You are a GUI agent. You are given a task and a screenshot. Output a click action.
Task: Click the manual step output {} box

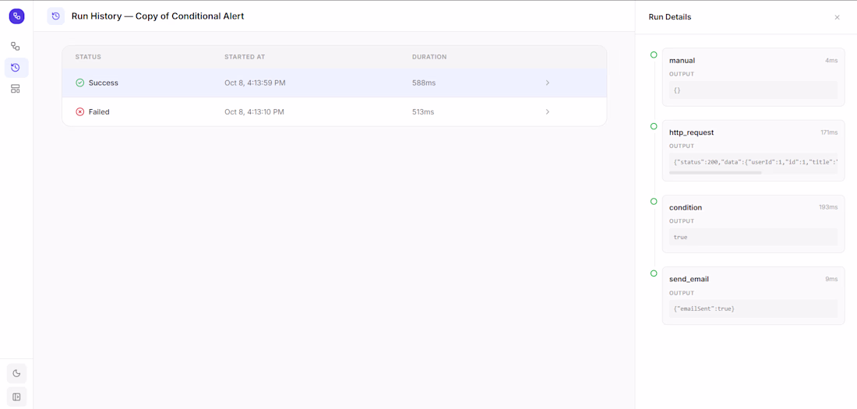click(x=753, y=90)
